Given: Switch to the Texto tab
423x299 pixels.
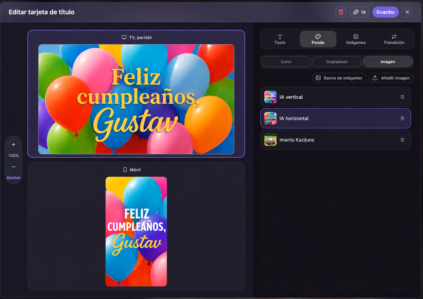Looking at the screenshot, I should 280,39.
